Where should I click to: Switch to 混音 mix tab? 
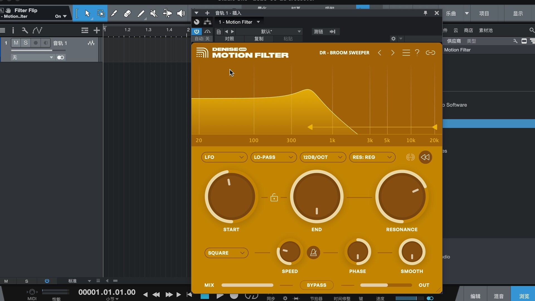[x=498, y=296]
